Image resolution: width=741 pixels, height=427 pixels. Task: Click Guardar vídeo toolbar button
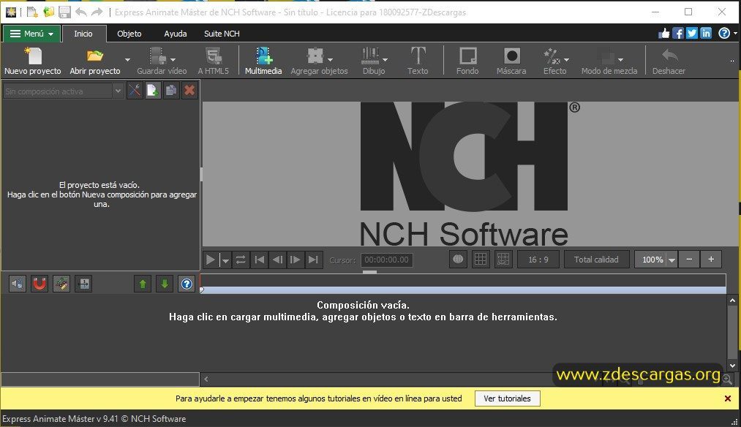coord(162,61)
